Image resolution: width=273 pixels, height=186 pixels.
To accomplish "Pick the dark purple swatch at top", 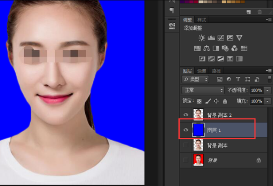I will tap(182, 1).
